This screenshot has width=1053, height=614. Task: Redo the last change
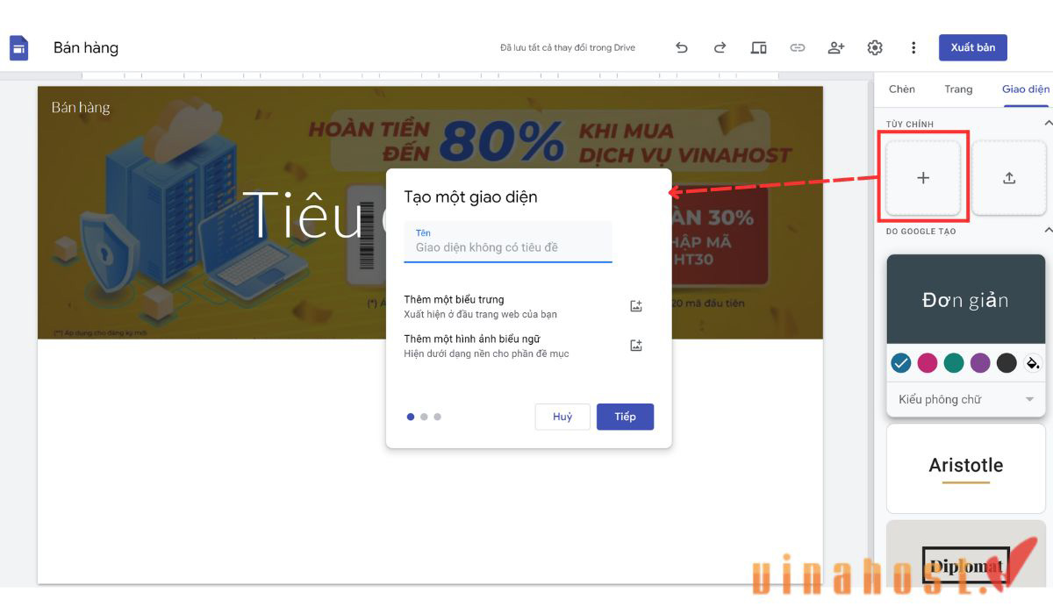pos(720,47)
